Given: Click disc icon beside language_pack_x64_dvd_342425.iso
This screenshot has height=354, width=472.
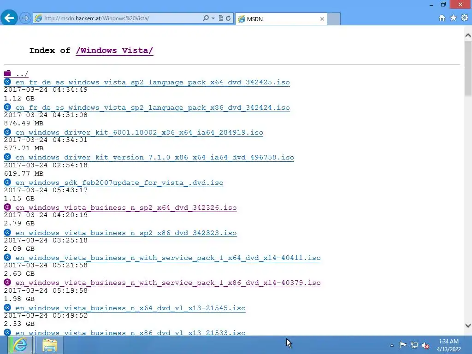Looking at the screenshot, I should (7, 82).
